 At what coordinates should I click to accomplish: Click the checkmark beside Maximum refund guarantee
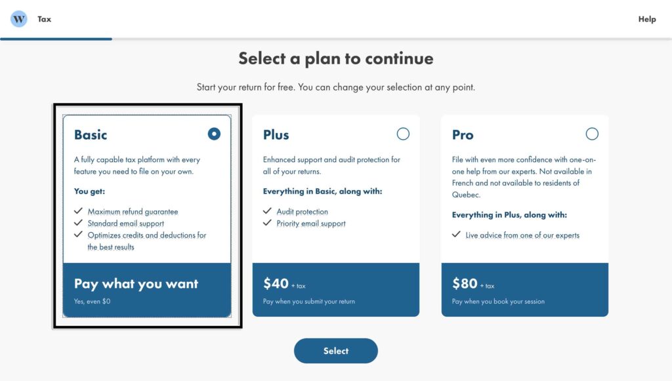[x=78, y=211]
